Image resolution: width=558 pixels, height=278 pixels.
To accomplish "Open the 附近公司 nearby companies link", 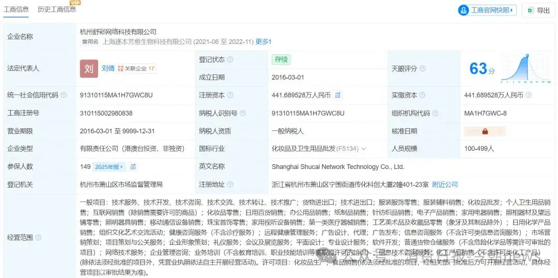I will click(x=445, y=184).
